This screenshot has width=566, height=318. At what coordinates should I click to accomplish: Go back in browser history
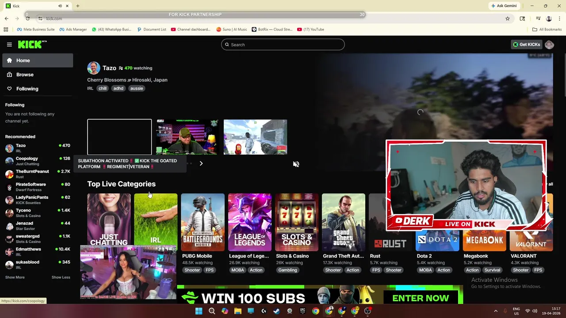(6, 19)
